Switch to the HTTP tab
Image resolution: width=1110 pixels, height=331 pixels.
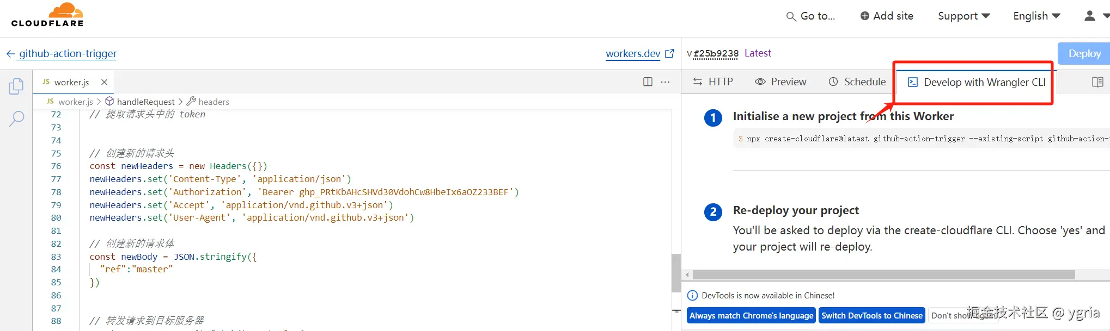713,82
